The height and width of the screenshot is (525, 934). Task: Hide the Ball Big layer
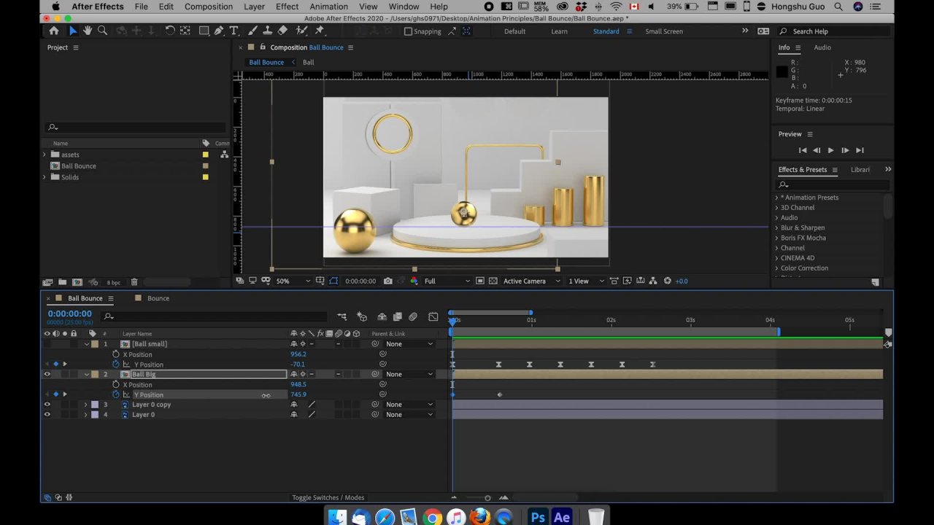coord(47,374)
